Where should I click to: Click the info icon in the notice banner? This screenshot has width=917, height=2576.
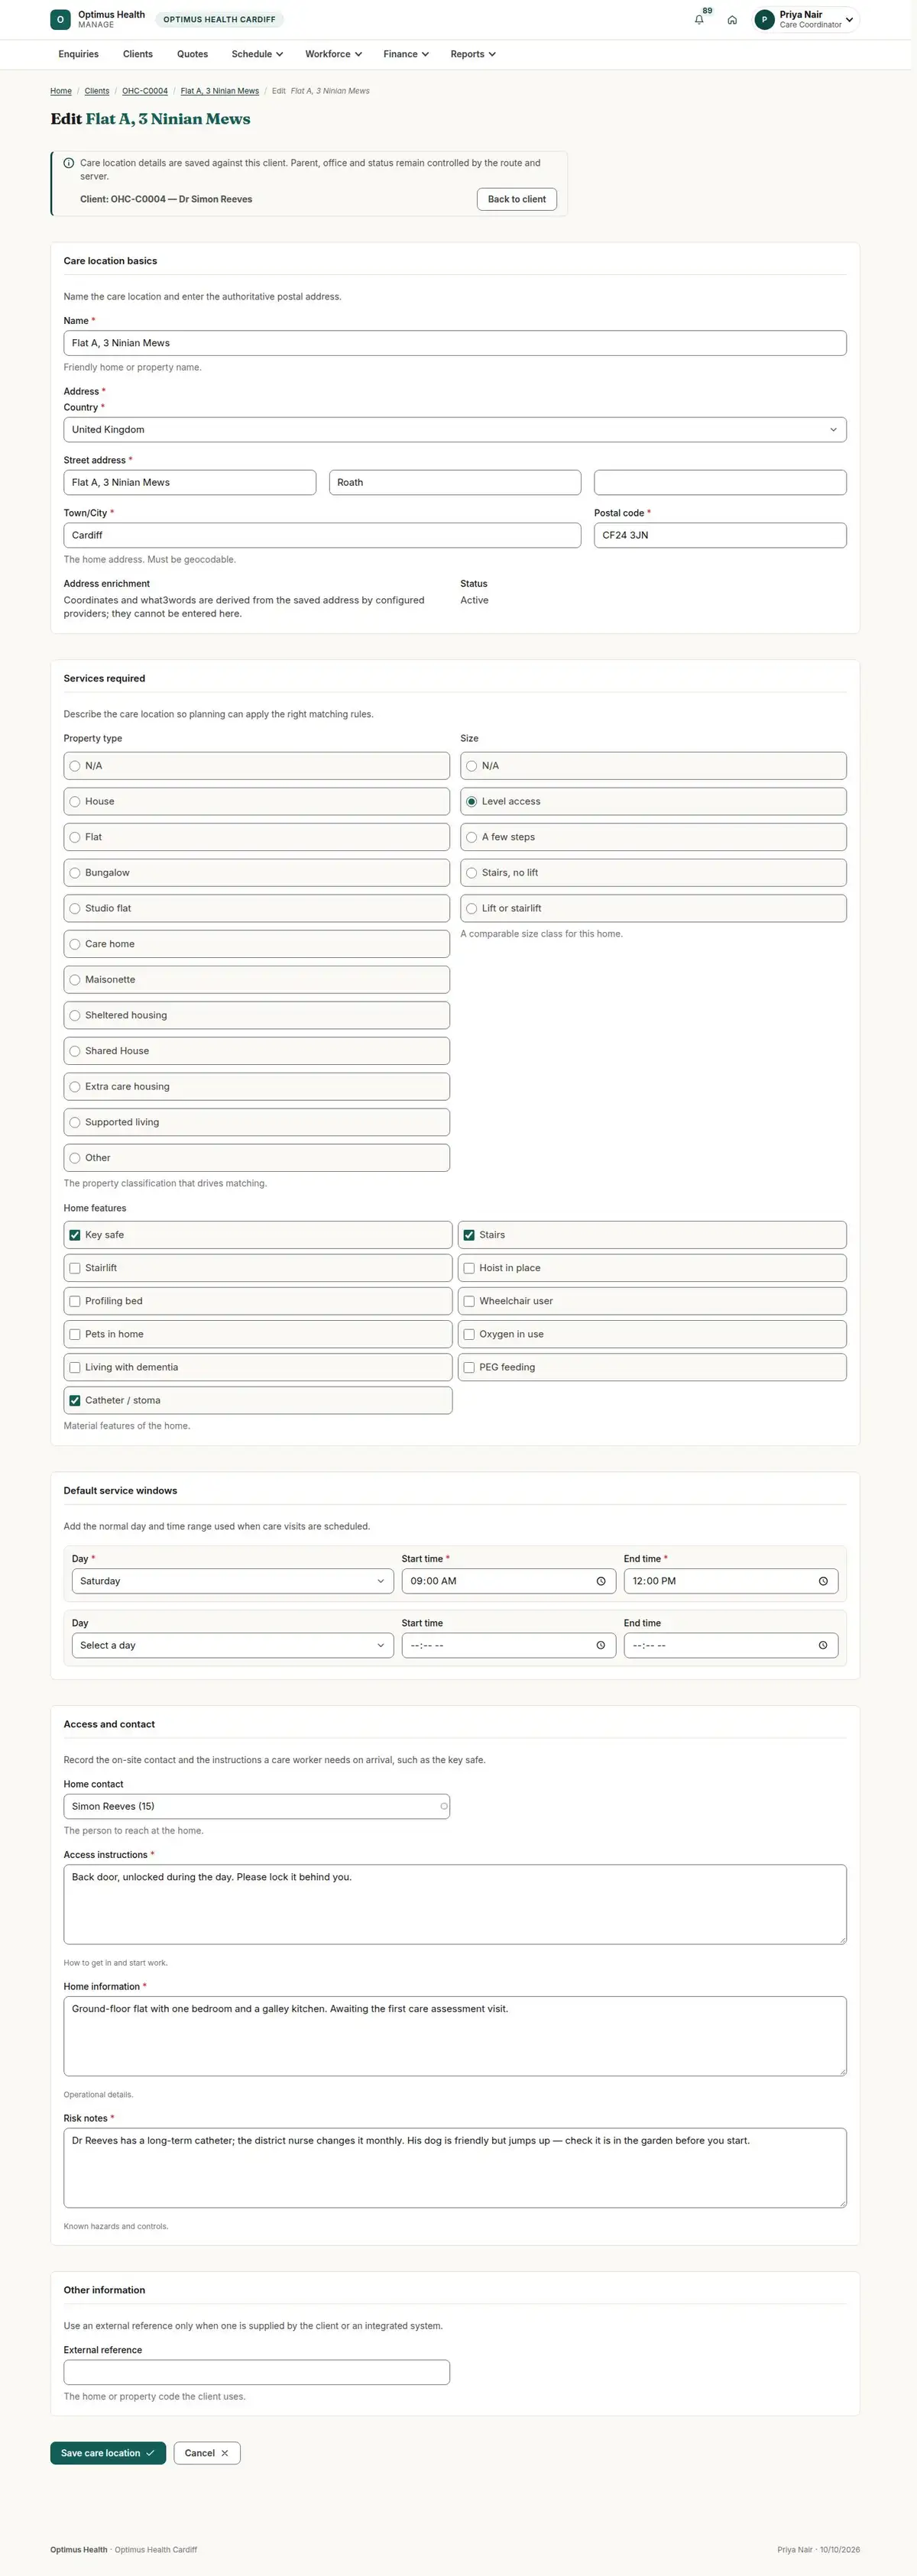(69, 163)
